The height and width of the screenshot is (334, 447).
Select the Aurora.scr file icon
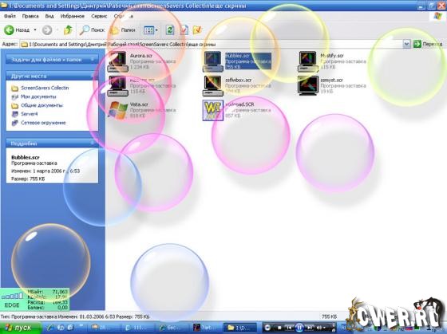point(117,61)
